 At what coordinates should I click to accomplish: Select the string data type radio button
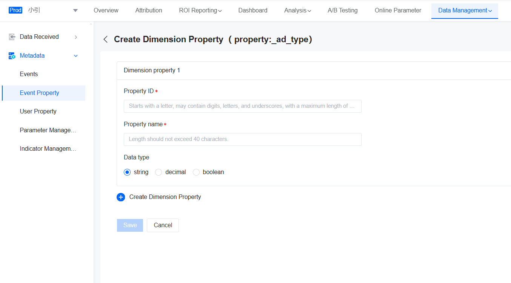127,172
